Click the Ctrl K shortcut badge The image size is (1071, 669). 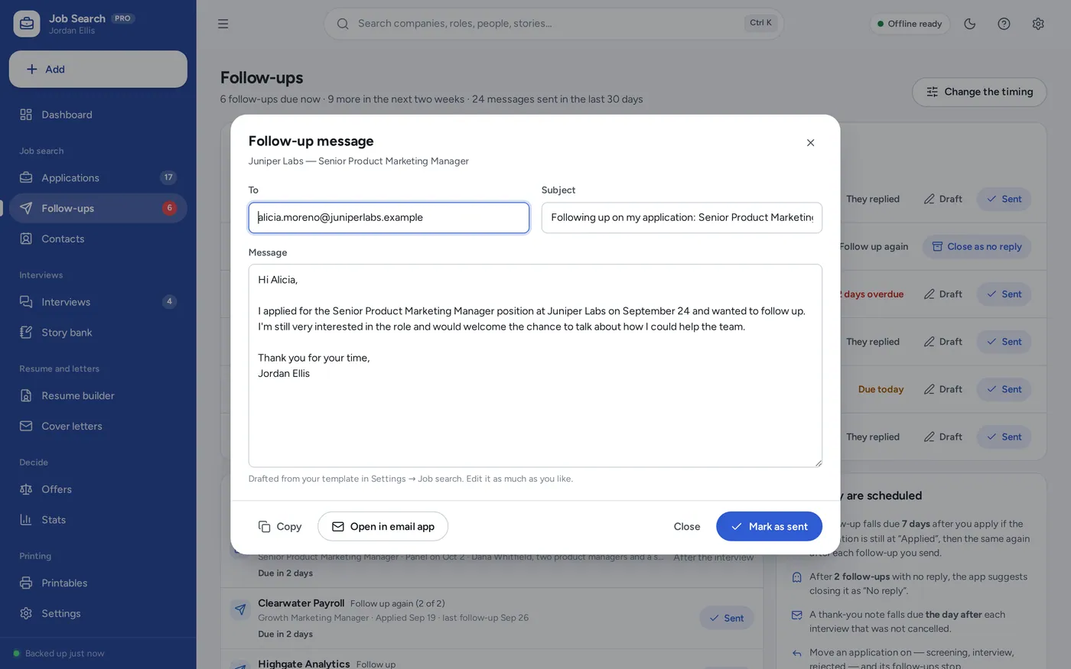(x=760, y=23)
